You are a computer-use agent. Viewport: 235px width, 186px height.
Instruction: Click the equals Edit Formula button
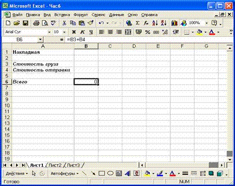click(61, 39)
